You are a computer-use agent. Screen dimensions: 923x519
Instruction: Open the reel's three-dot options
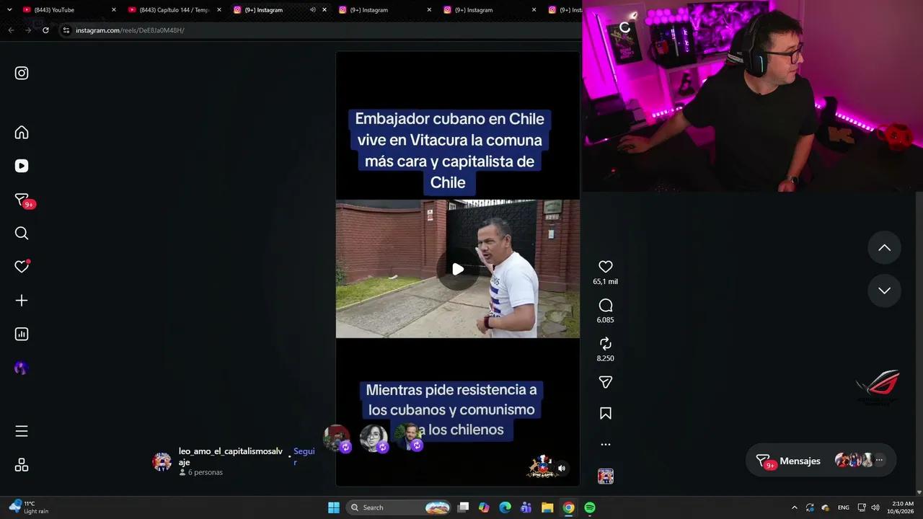(606, 445)
